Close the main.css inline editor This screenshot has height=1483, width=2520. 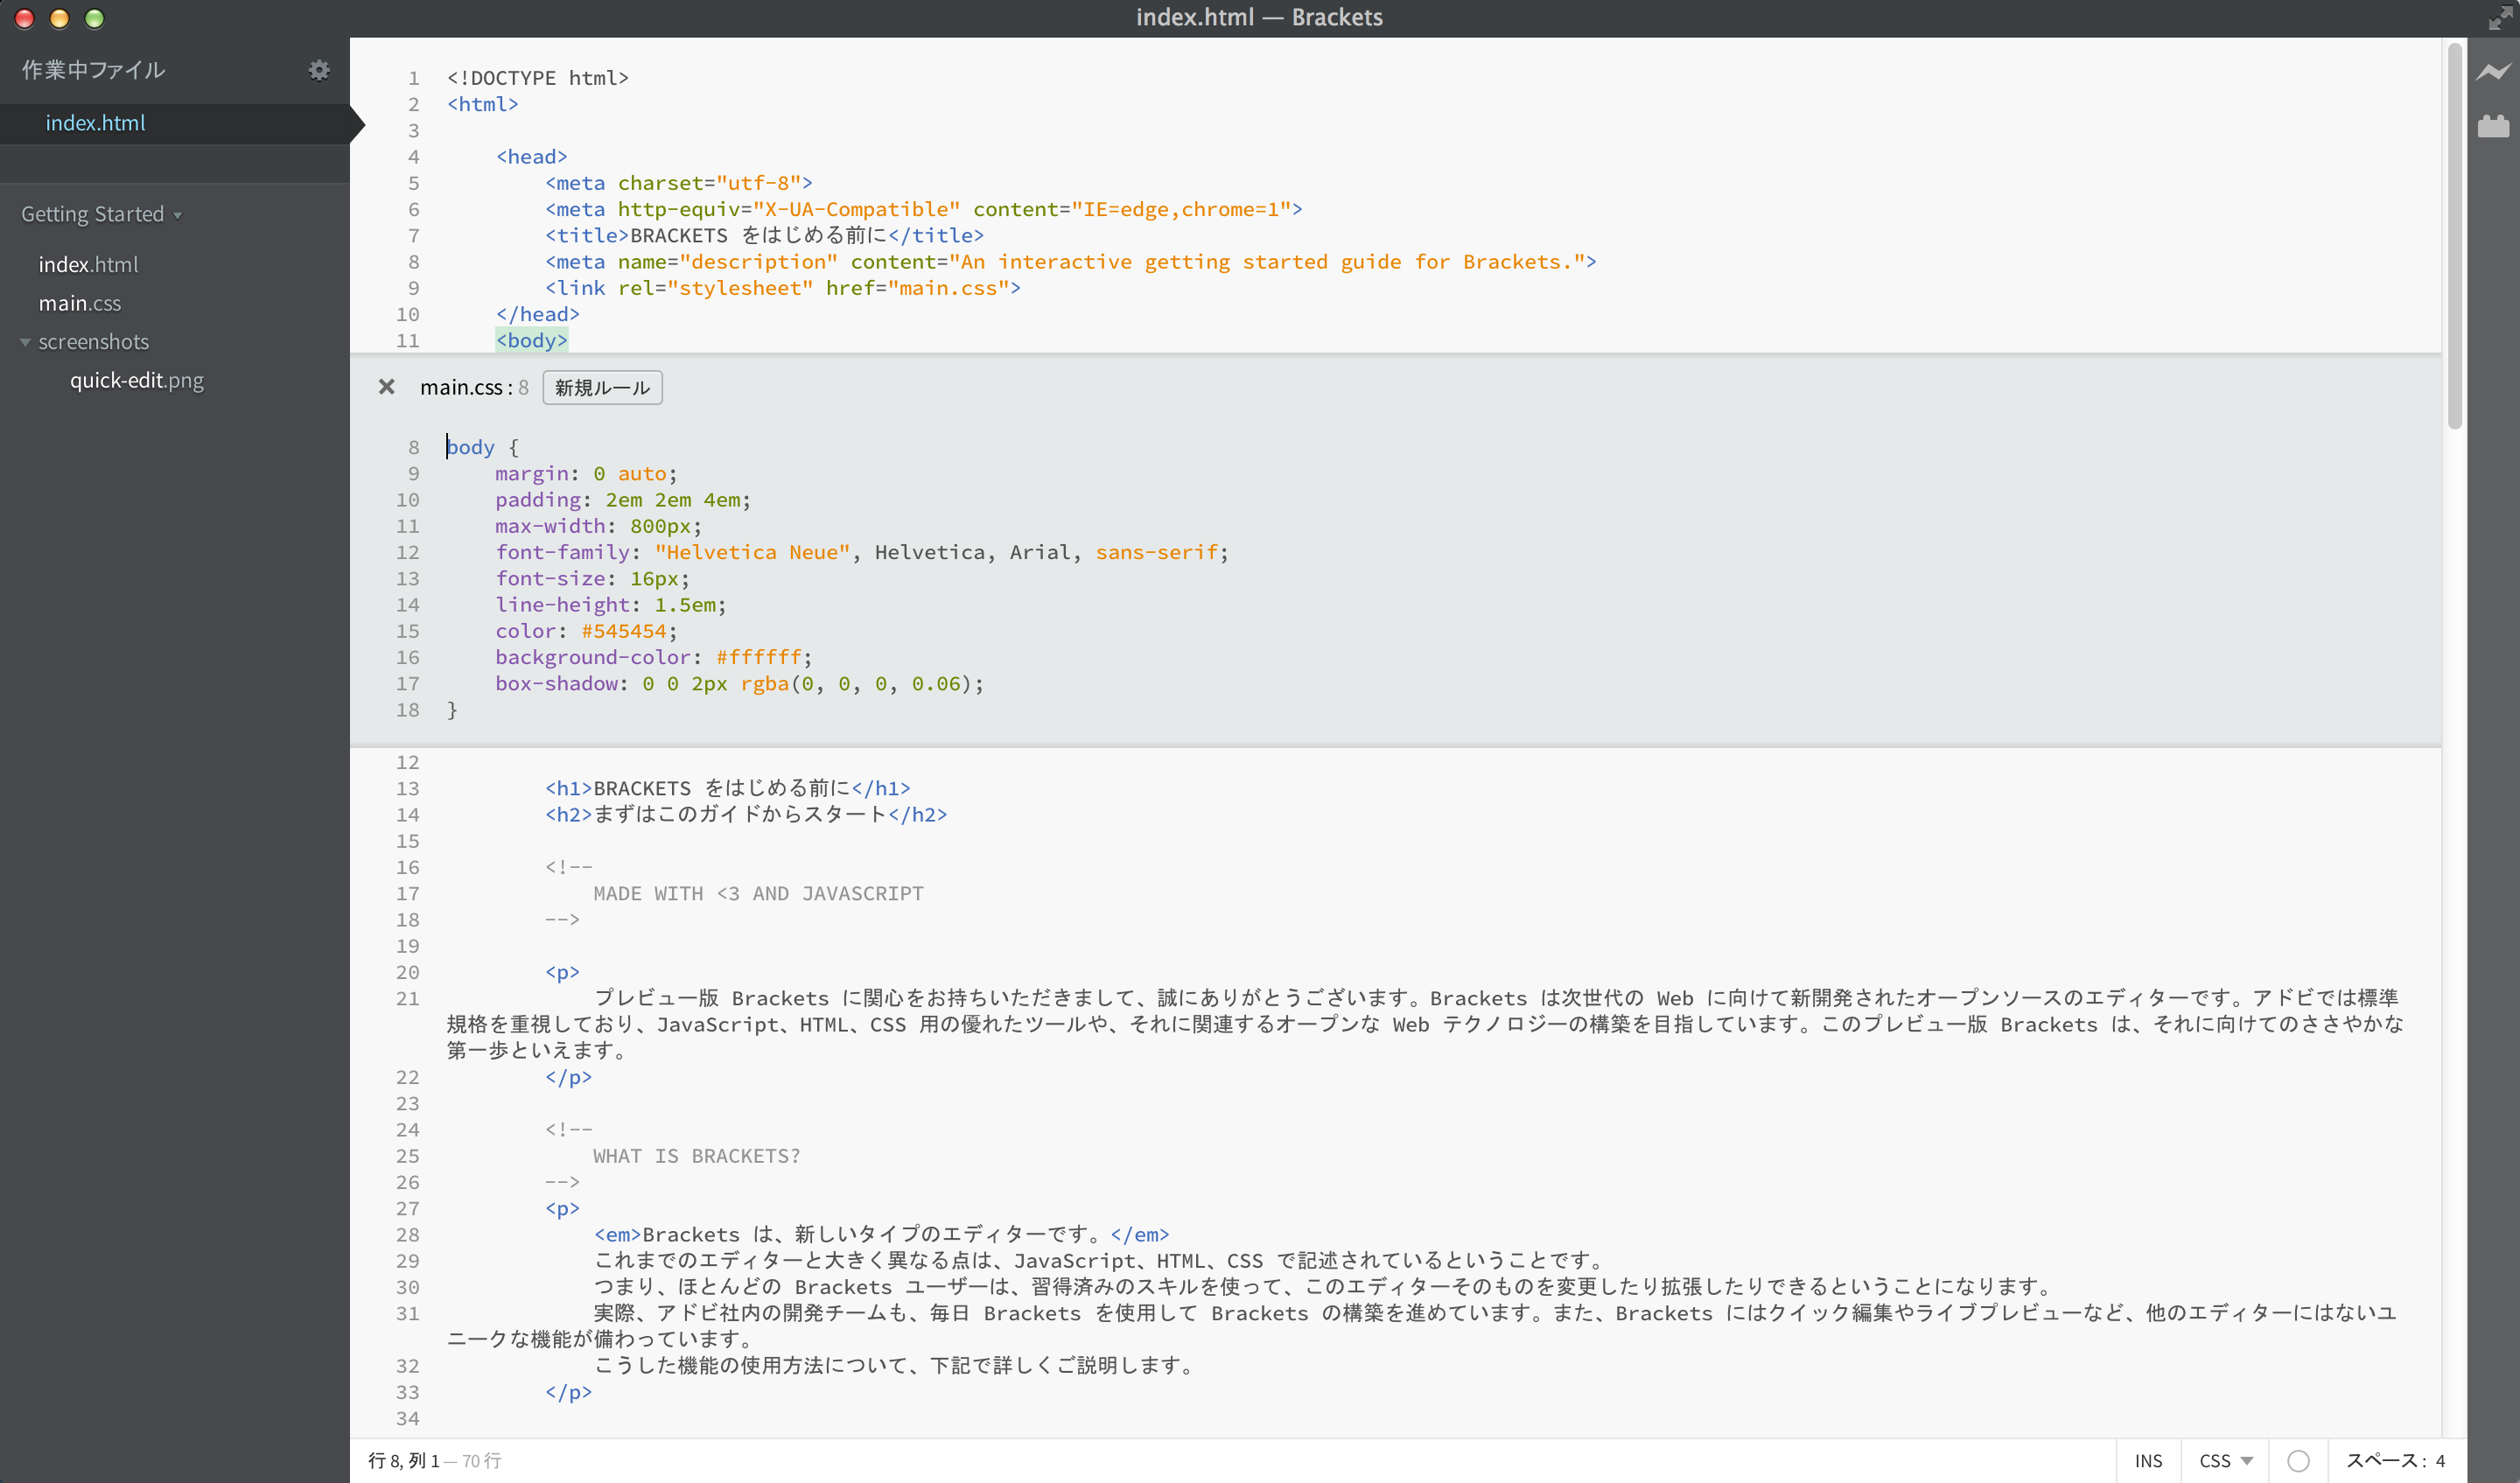click(386, 387)
